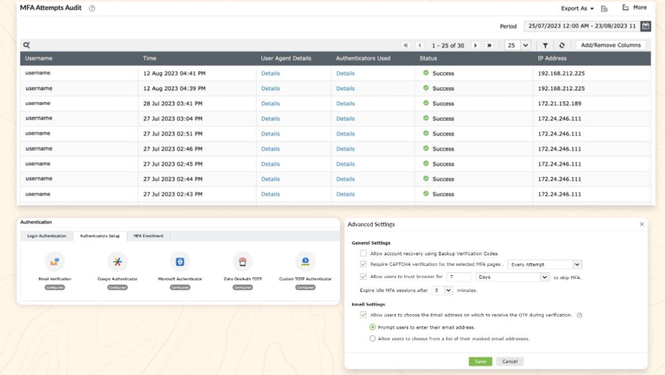This screenshot has width=665, height=375.
Task: Open User Agent Details for 27 Jul 02:51 PM
Action: tap(270, 134)
